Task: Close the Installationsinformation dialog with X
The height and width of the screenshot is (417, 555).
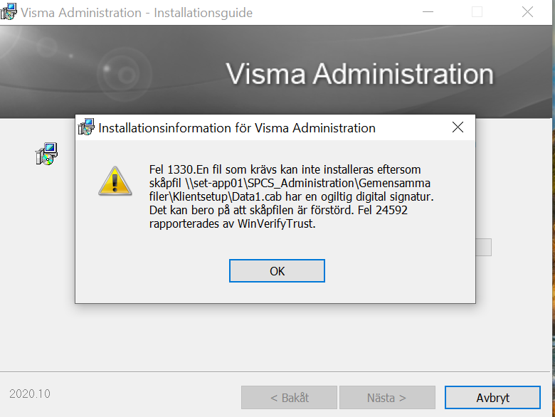Action: [458, 127]
